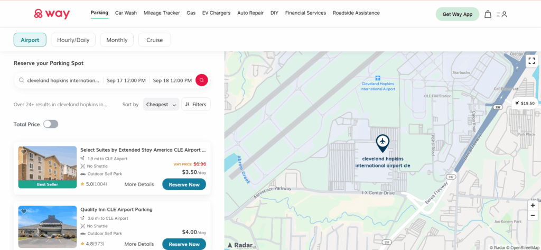Open EV Chargers in navigation

tap(216, 13)
